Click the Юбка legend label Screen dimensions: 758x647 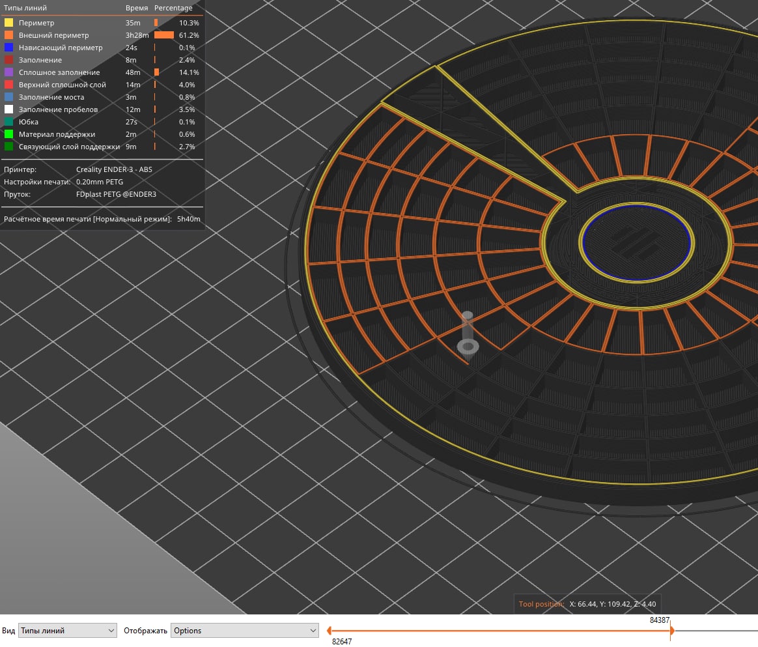tap(29, 122)
